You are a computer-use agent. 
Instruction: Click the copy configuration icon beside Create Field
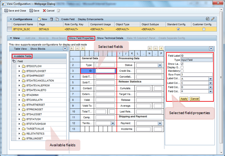(x=58, y=19)
